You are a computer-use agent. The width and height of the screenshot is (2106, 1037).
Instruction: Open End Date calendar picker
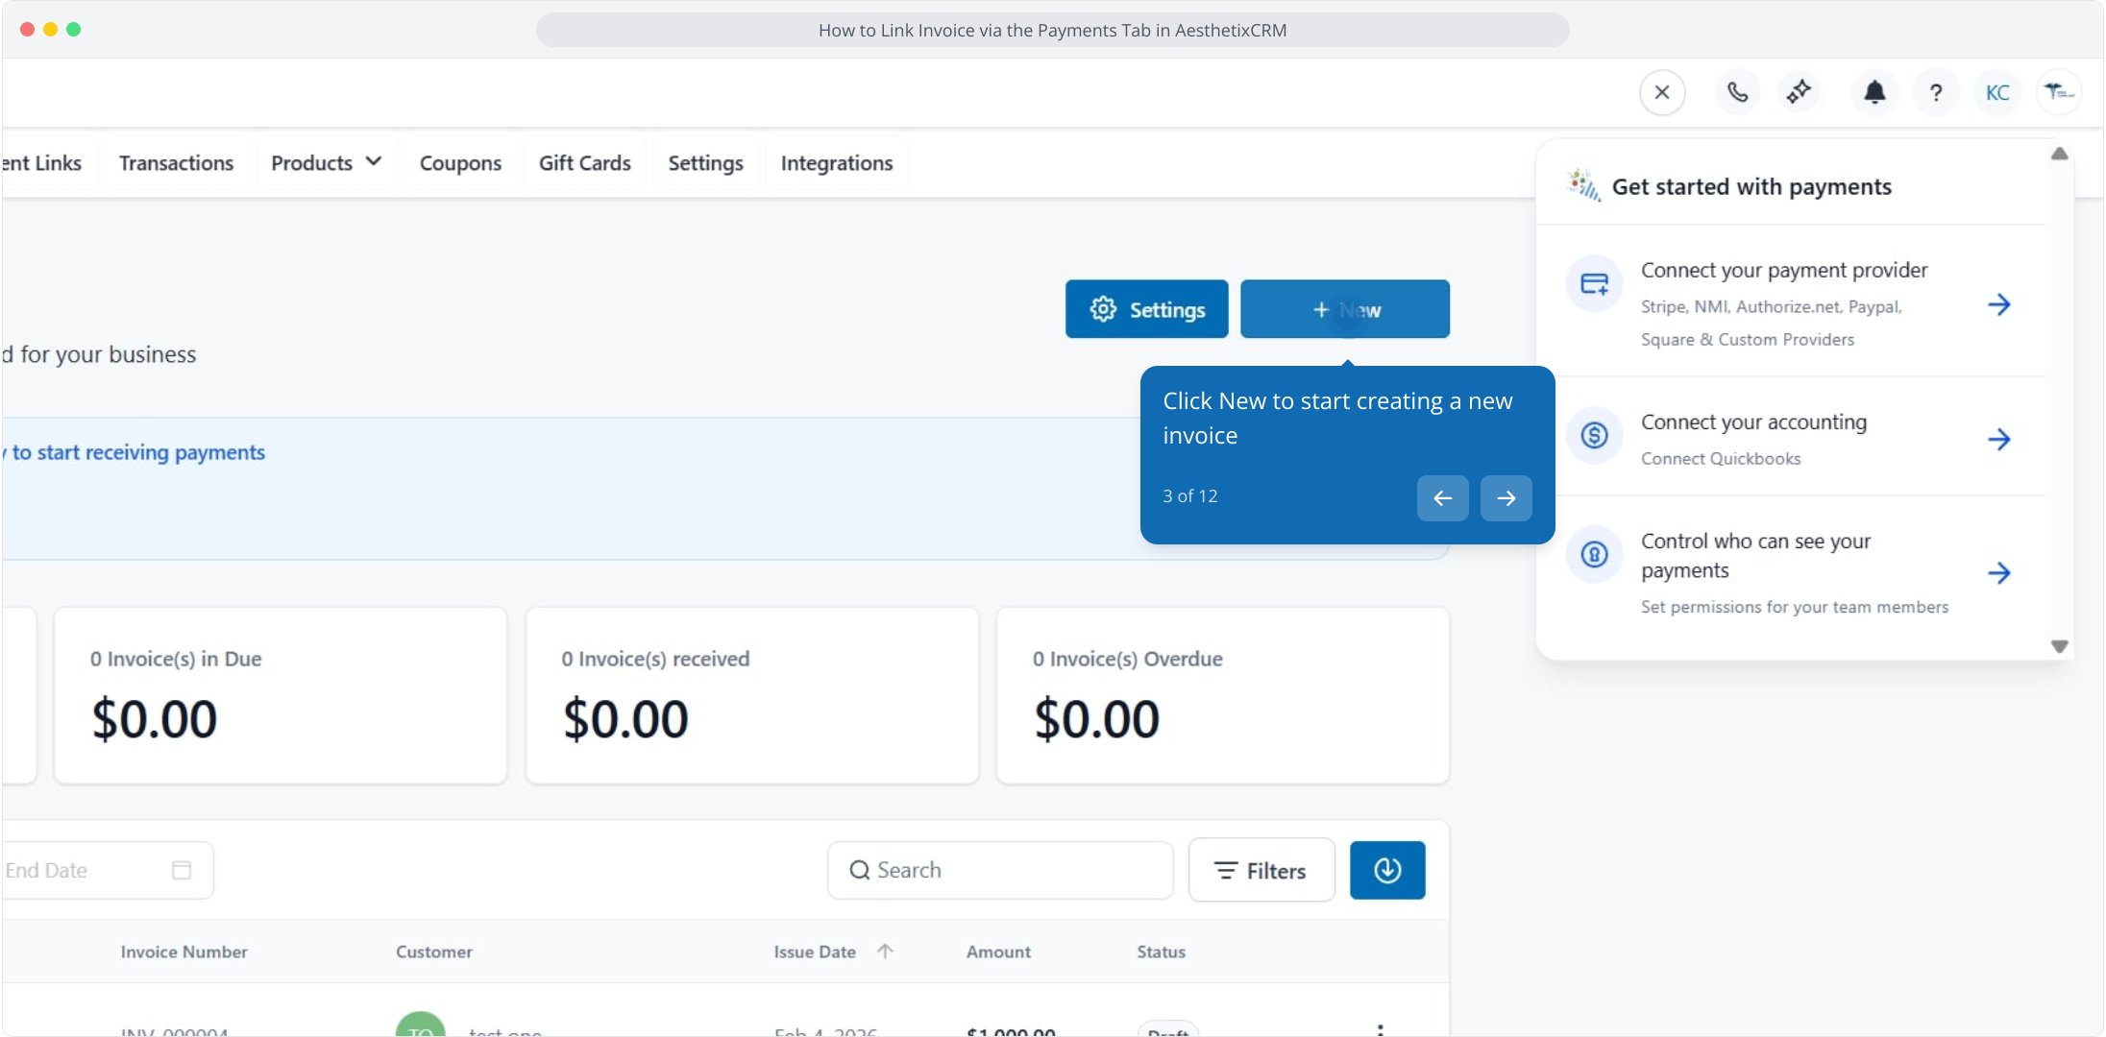tap(182, 870)
